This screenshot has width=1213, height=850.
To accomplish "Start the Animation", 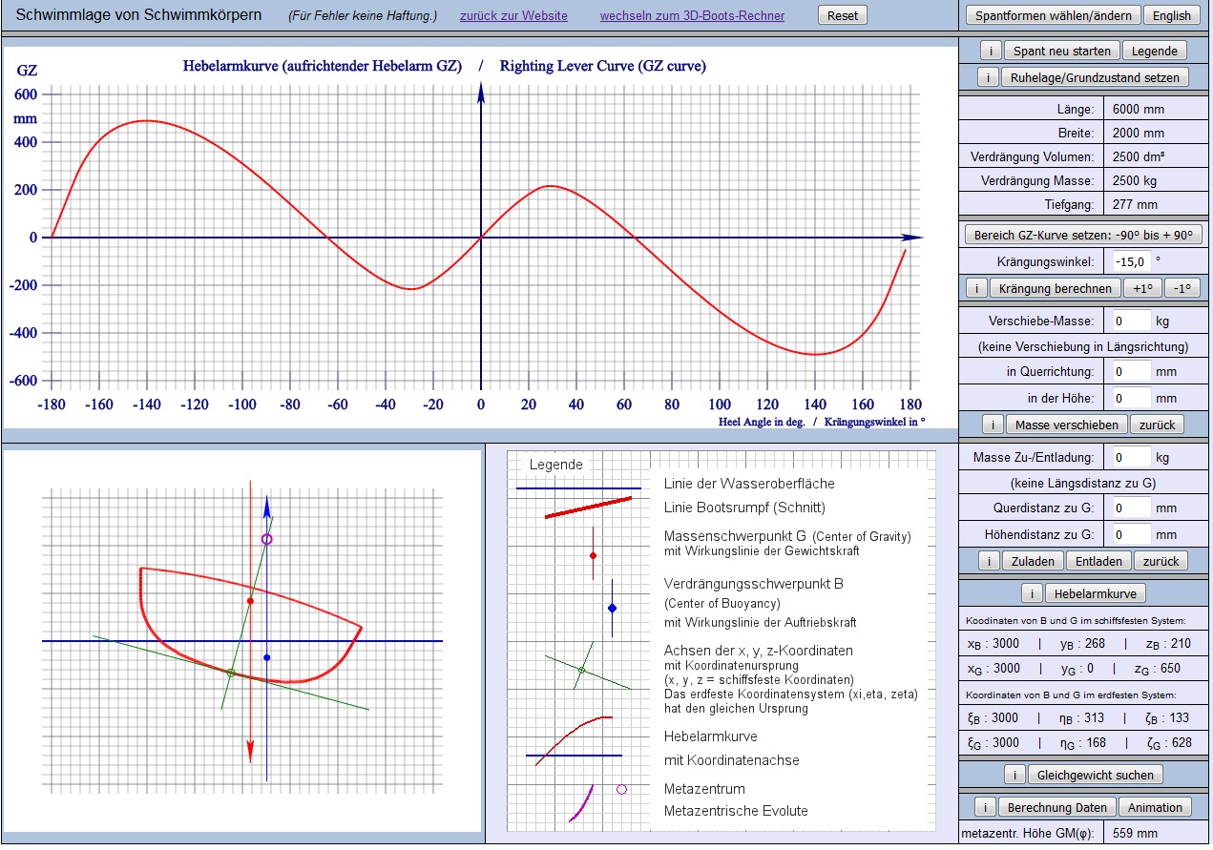I will click(x=1155, y=807).
